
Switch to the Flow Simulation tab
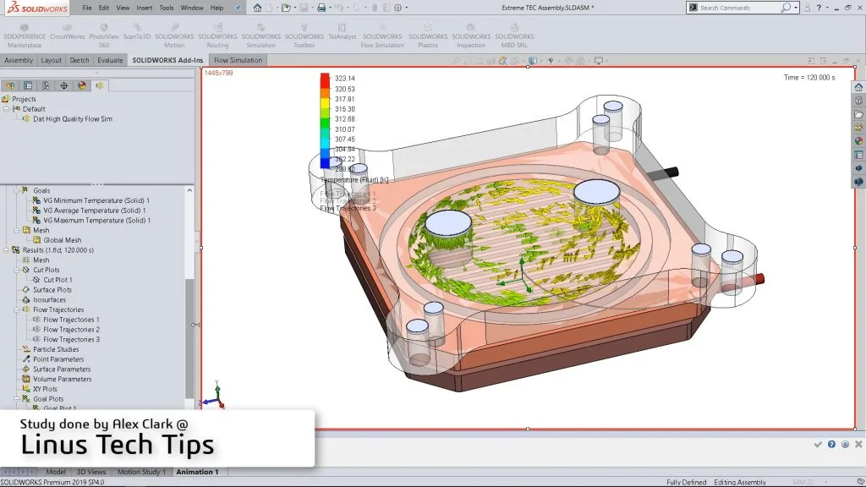coord(238,60)
